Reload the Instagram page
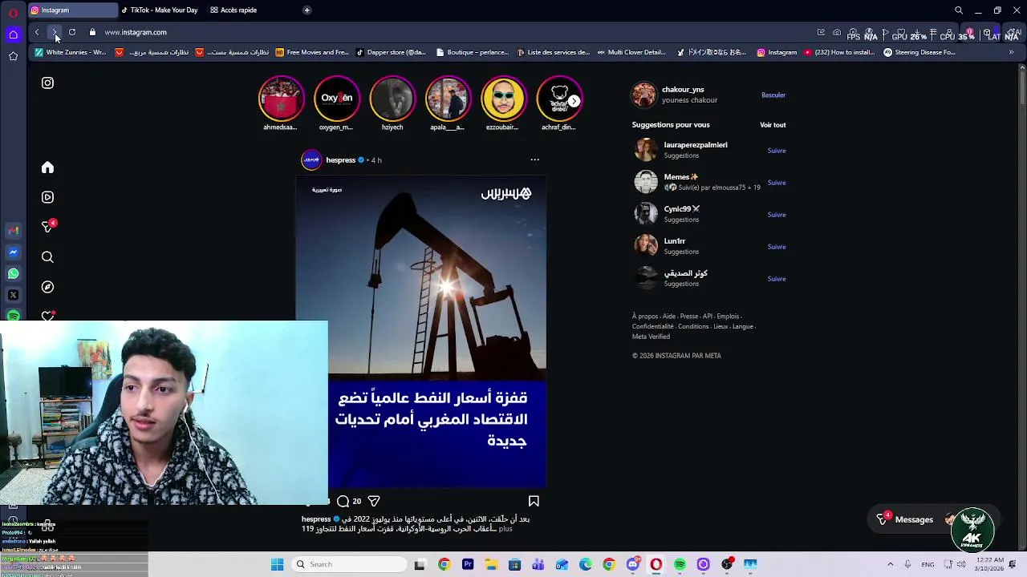Screen dimensions: 1027x577 pos(72,32)
